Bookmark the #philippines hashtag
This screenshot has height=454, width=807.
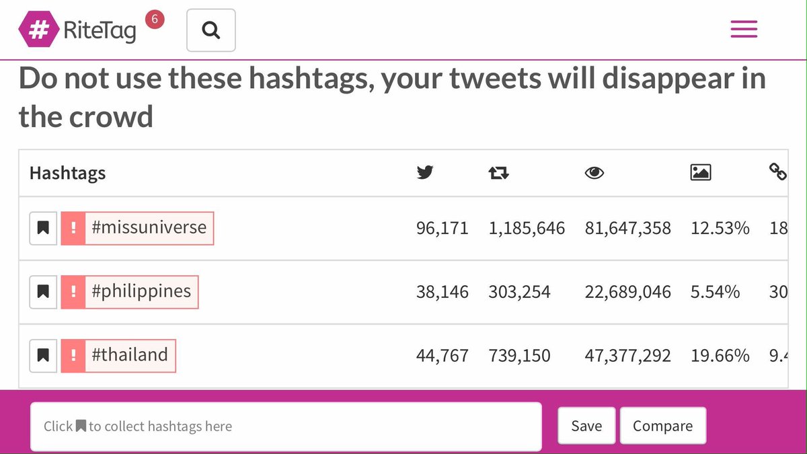click(x=43, y=291)
